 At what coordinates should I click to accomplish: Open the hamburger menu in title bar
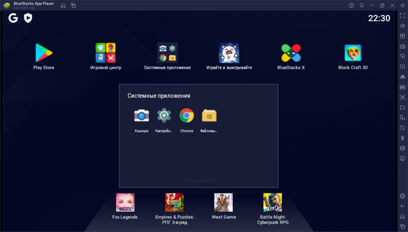tap(362, 5)
